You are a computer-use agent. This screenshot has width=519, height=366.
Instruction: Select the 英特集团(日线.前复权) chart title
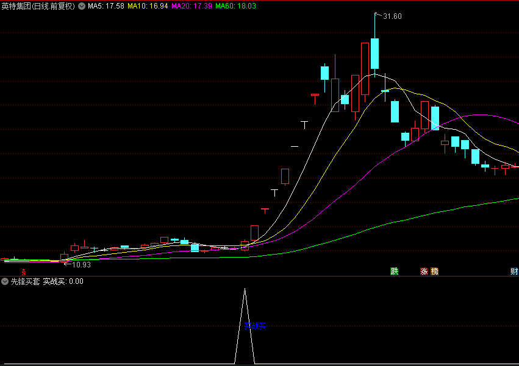(x=38, y=6)
